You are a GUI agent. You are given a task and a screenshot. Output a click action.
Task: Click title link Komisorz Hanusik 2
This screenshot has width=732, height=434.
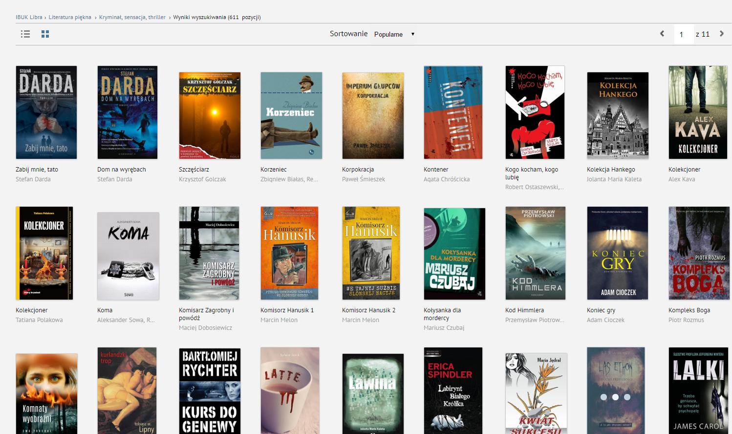tap(369, 310)
